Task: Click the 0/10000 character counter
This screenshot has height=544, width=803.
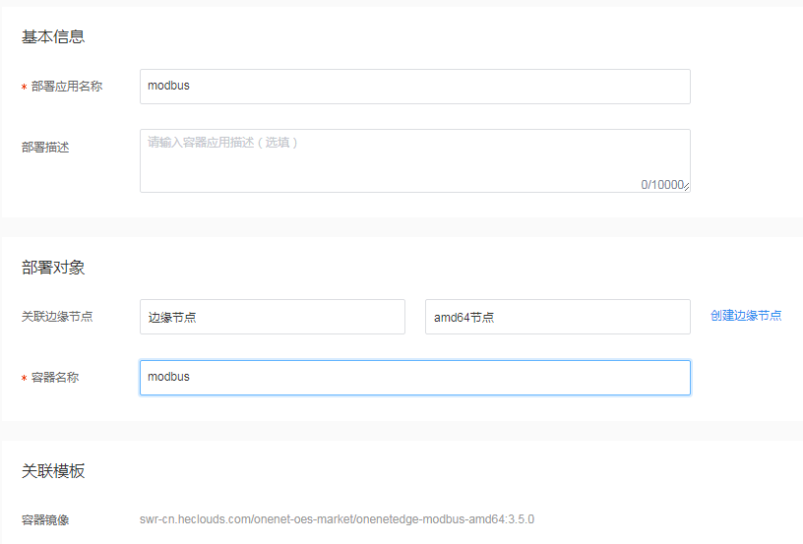Action: coord(662,185)
